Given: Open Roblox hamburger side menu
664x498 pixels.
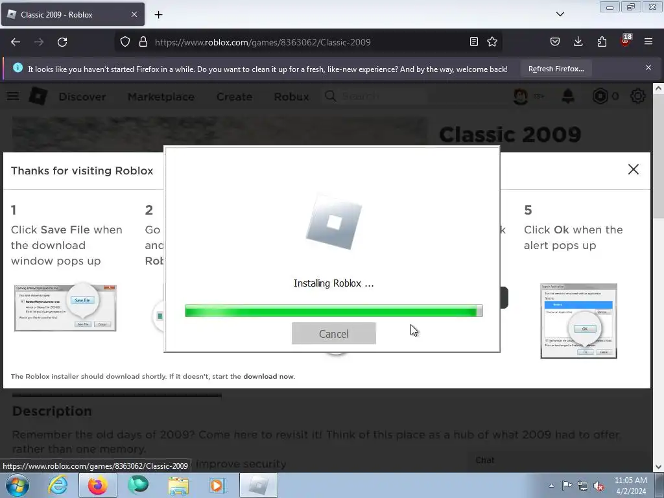Looking at the screenshot, I should tap(13, 96).
